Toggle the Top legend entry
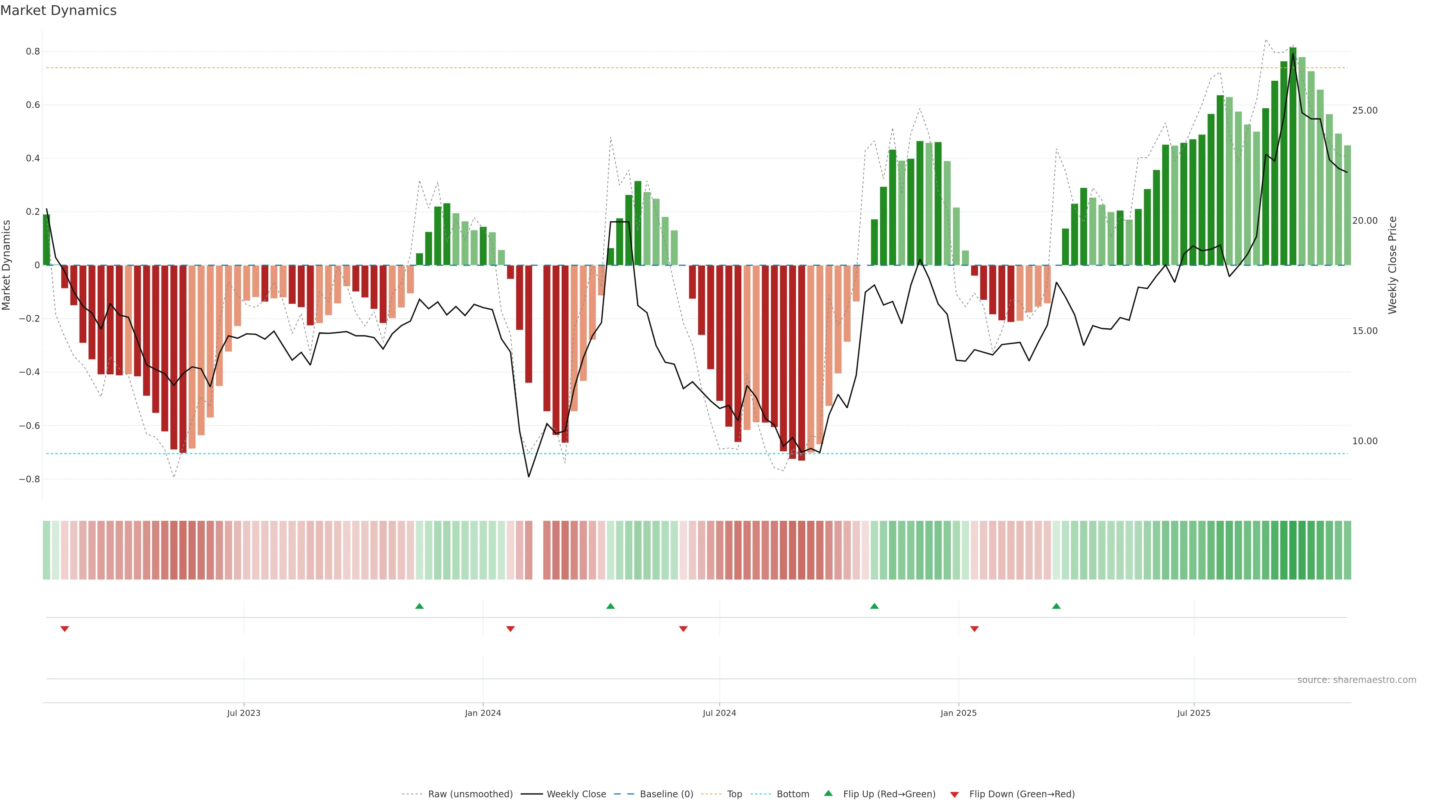The width and height of the screenshot is (1435, 807). [x=734, y=794]
